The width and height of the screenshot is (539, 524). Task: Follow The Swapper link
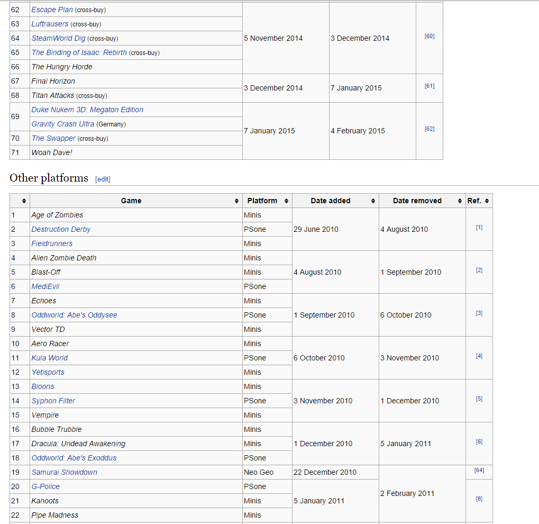[x=53, y=138]
